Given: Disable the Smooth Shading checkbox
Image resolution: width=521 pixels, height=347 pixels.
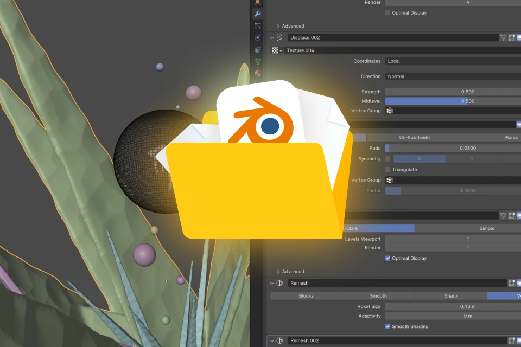Looking at the screenshot, I should [x=387, y=326].
